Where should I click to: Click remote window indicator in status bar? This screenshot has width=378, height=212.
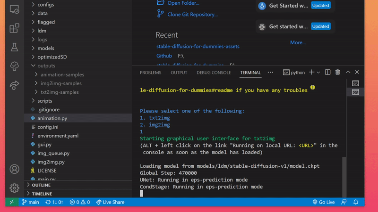[x=11, y=202]
